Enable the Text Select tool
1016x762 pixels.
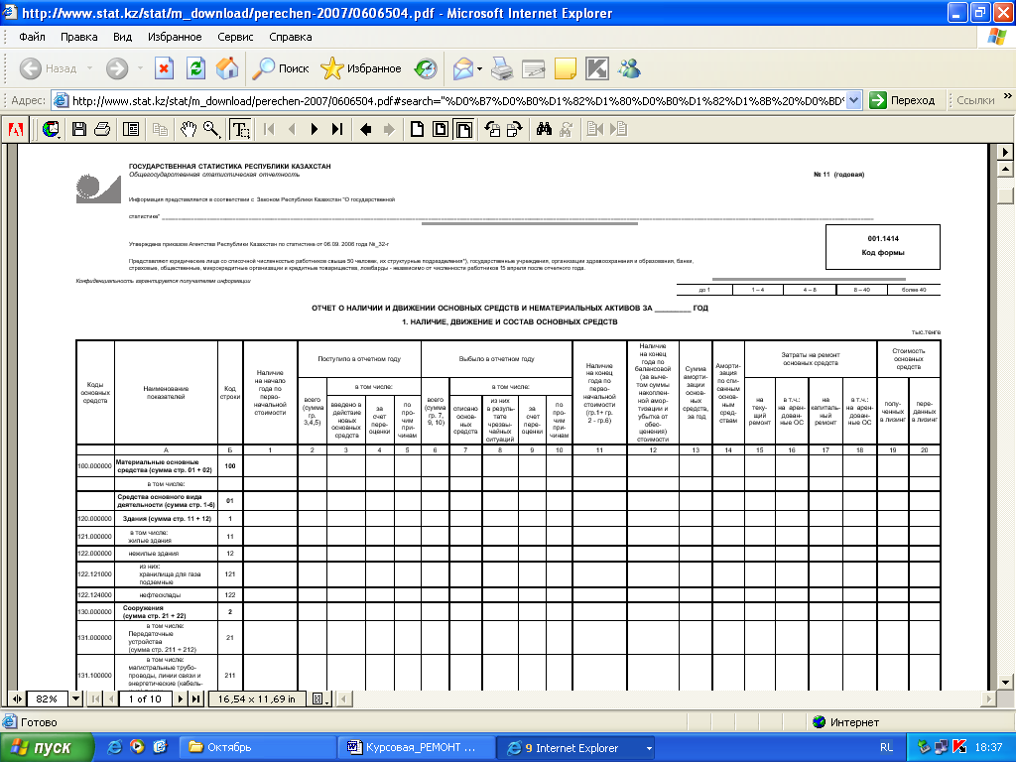(x=240, y=129)
